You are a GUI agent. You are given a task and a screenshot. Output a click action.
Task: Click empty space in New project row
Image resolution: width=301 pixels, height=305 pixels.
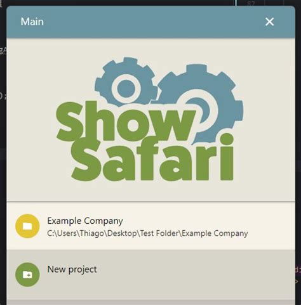tap(191, 275)
